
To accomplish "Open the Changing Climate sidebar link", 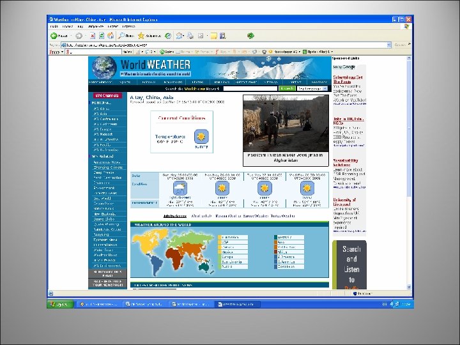I will (108, 167).
